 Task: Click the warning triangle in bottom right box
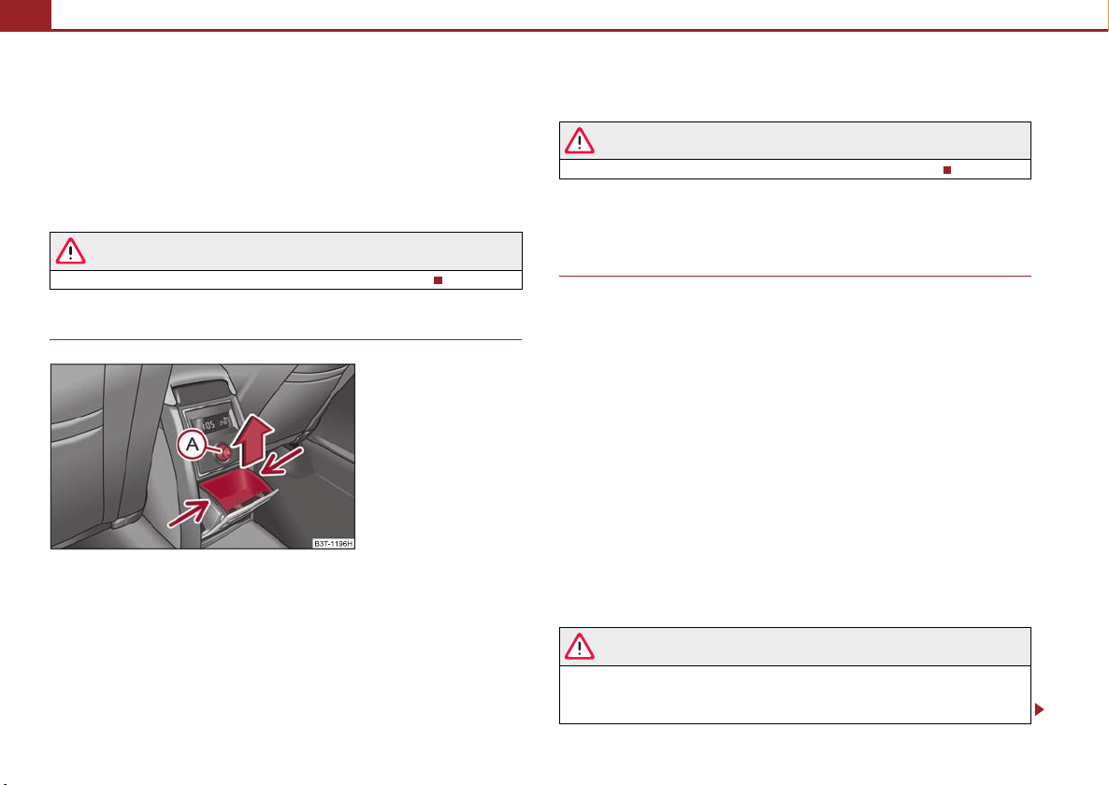[x=579, y=647]
